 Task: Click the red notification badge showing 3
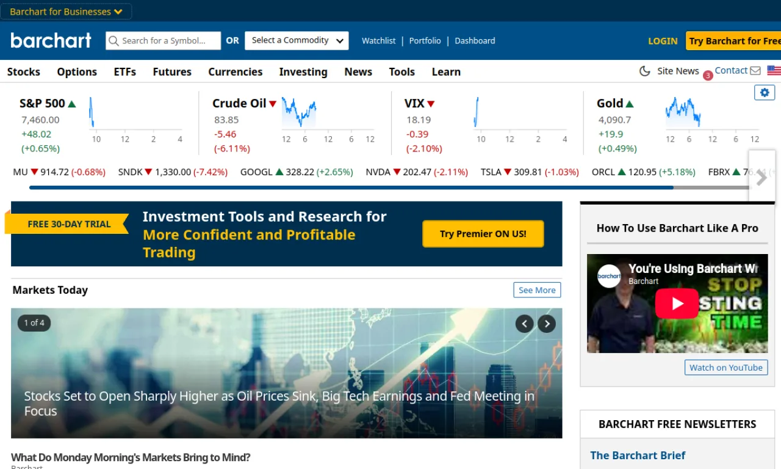[708, 76]
